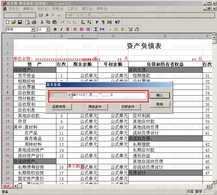Image resolution: width=217 pixels, height=195 pixels.
Task: Apply italic formatting
Action: point(61,29)
